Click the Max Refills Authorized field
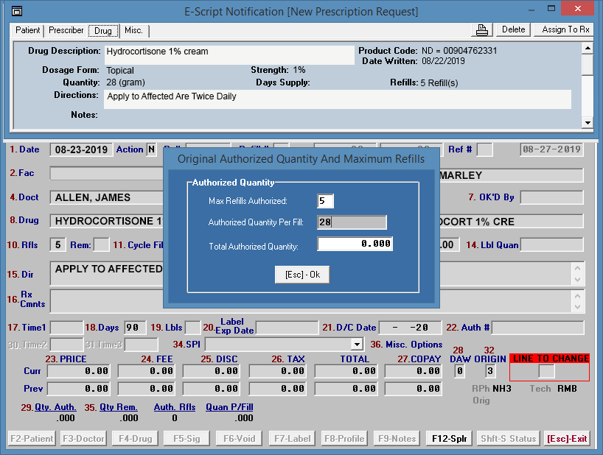603x455 pixels. tap(325, 201)
